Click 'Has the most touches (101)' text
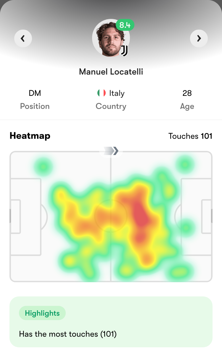The width and height of the screenshot is (222, 355). click(68, 334)
